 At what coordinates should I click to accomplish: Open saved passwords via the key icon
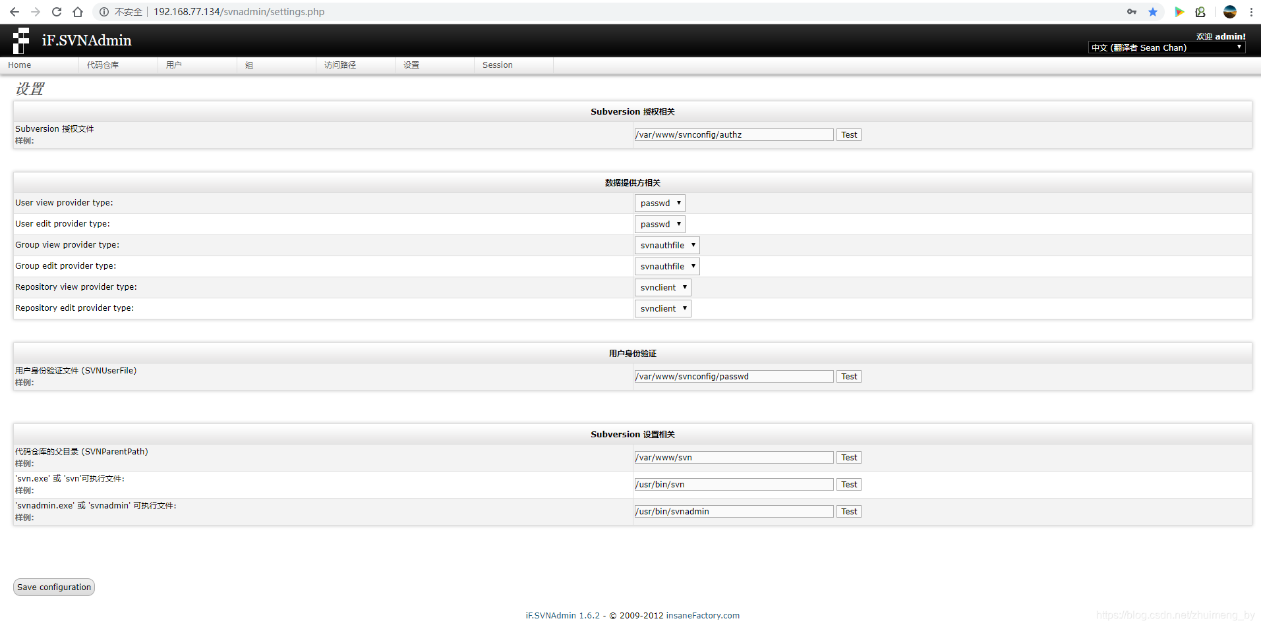(x=1131, y=12)
